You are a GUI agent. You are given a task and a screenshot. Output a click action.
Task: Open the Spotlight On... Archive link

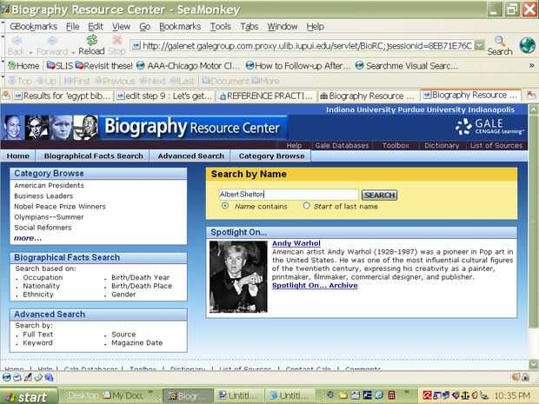coord(315,286)
